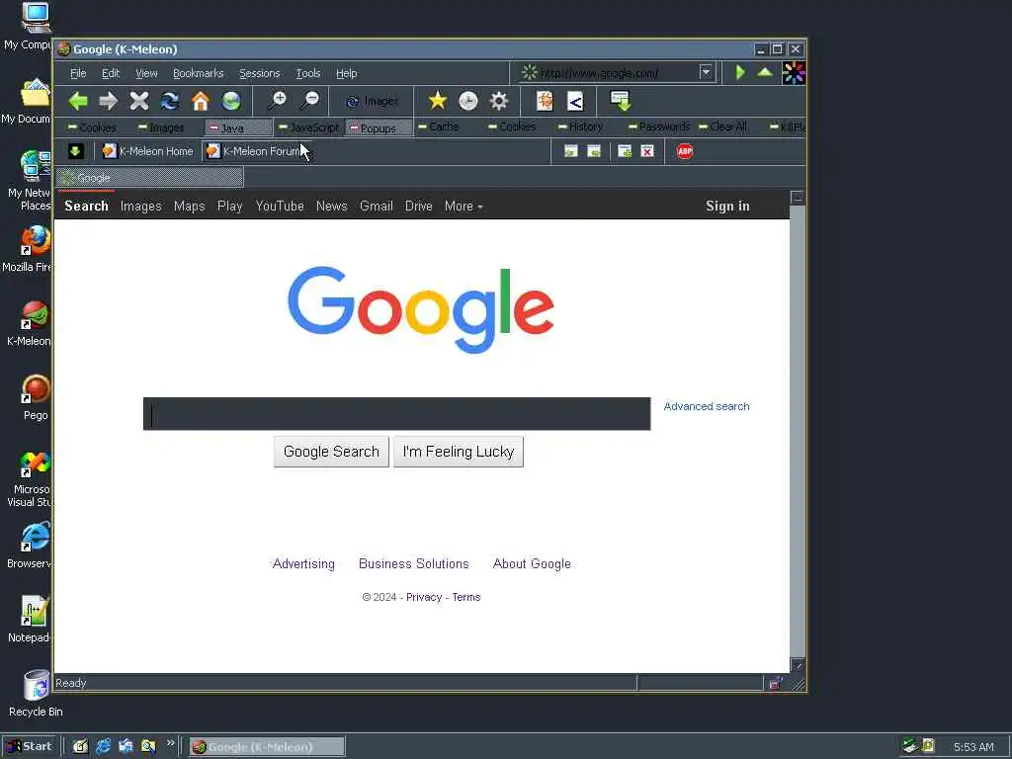The width and height of the screenshot is (1012, 759).
Task: Show hidden quick launch icons chevron
Action: pos(170,743)
